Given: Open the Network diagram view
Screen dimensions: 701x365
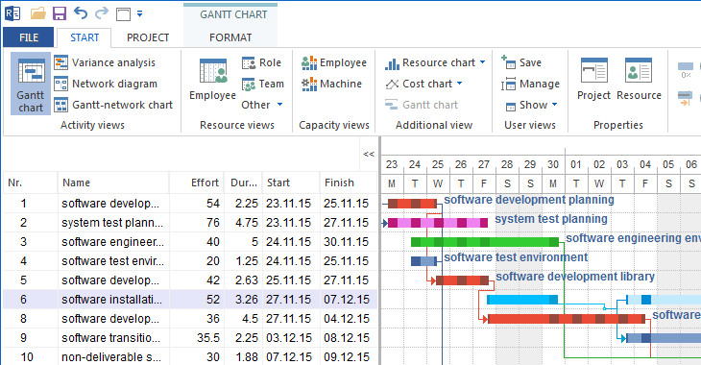Looking at the screenshot, I should point(106,84).
